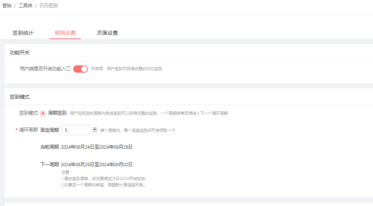Click the 固定周期 days input box
This screenshot has width=373, height=206.
75,130
